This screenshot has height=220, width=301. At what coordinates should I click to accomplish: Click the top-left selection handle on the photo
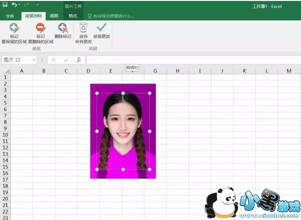click(97, 93)
